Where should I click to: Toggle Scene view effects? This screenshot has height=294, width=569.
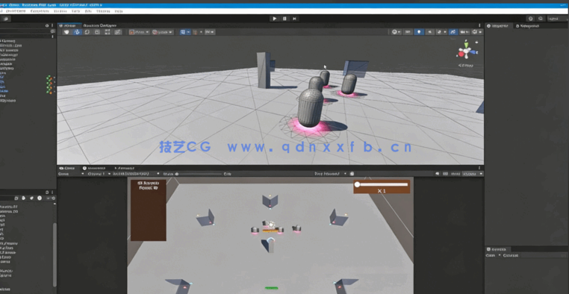440,32
